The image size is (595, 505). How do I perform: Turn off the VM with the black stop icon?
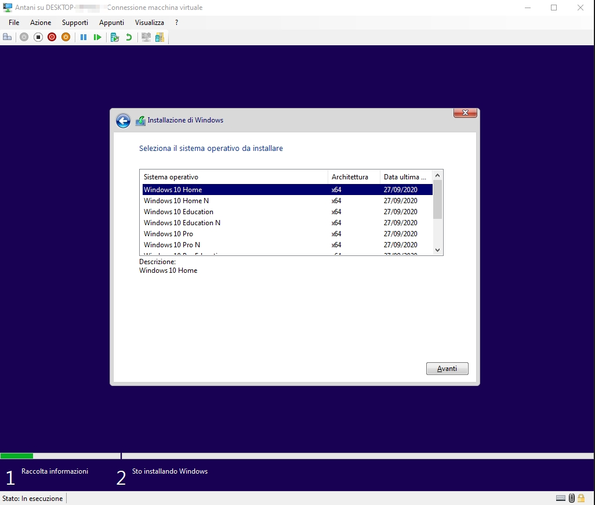38,37
